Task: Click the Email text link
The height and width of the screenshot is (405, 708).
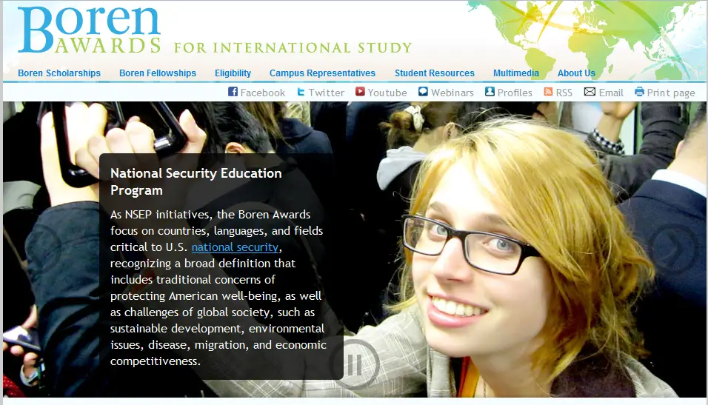Action: [611, 93]
